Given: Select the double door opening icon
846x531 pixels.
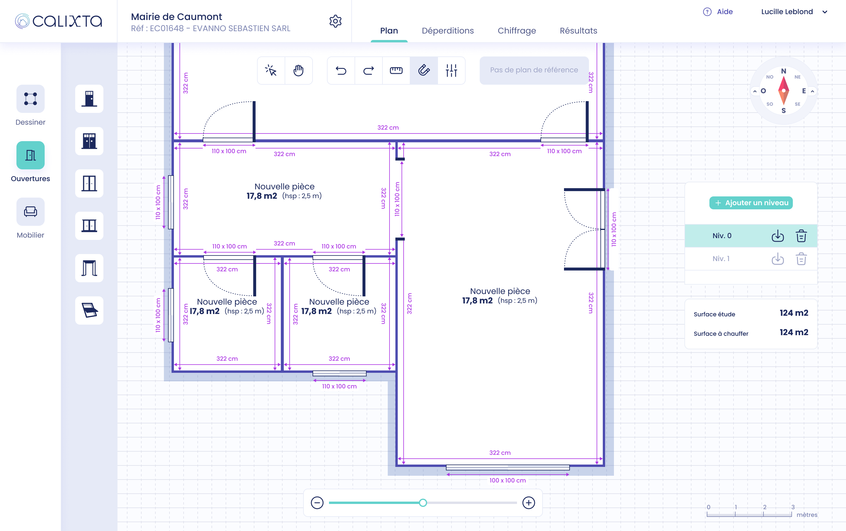Looking at the screenshot, I should (89, 141).
